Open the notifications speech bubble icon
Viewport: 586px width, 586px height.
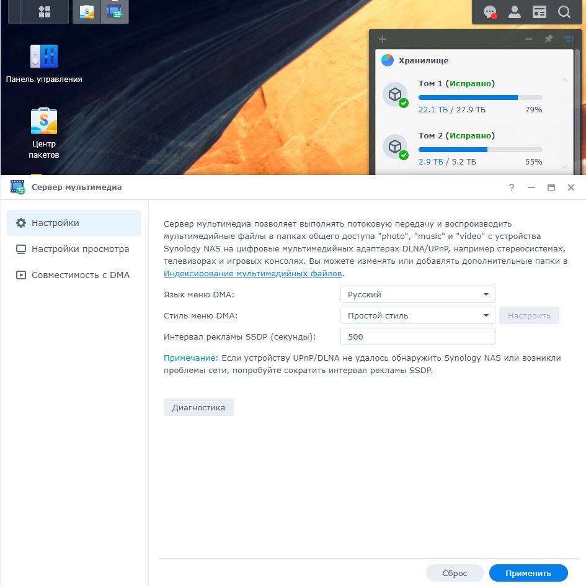coord(490,12)
